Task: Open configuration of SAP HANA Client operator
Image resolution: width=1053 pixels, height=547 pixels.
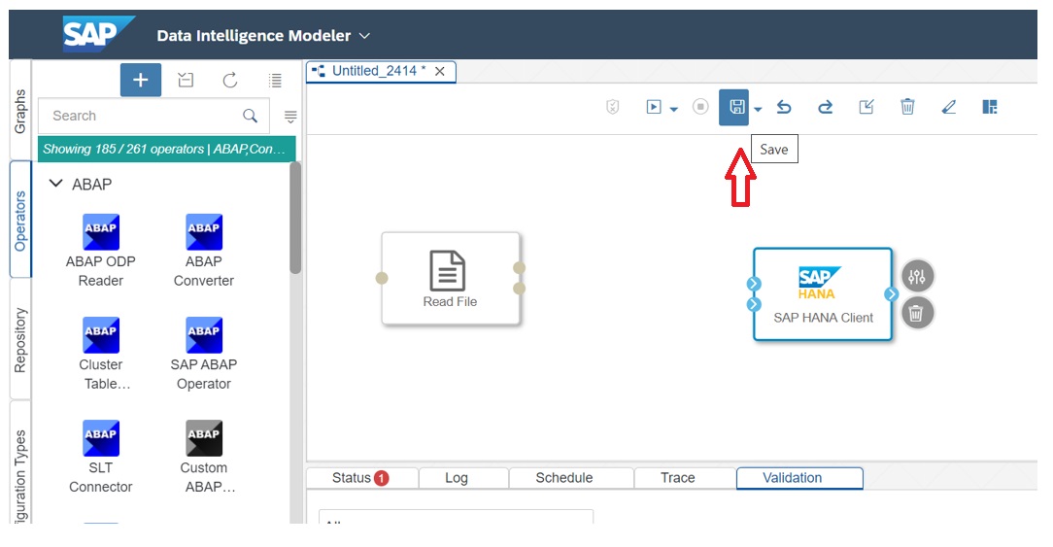Action: coord(918,277)
